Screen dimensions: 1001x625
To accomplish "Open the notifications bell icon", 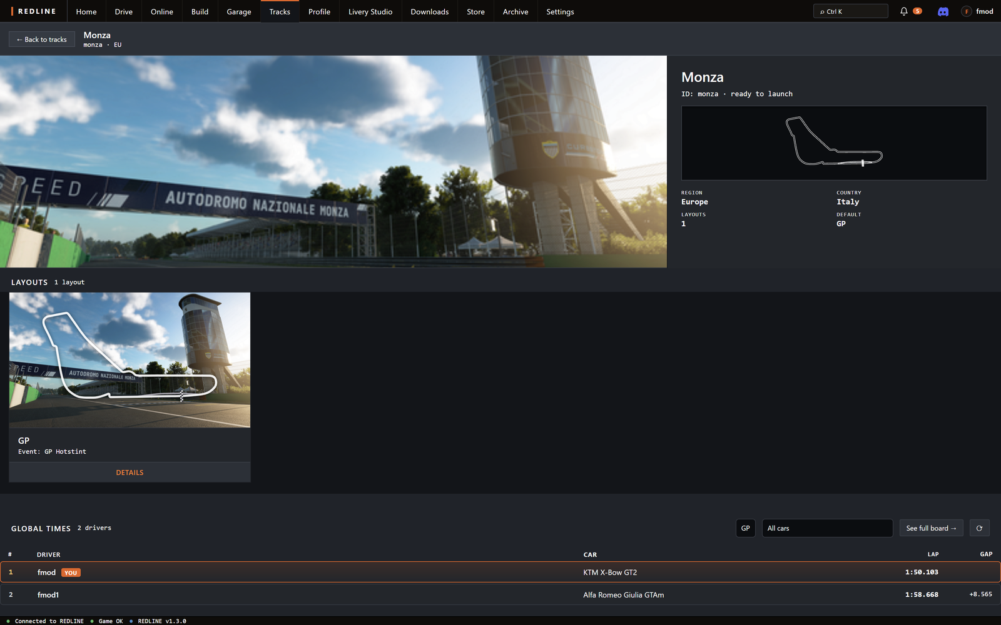I will click(x=903, y=11).
